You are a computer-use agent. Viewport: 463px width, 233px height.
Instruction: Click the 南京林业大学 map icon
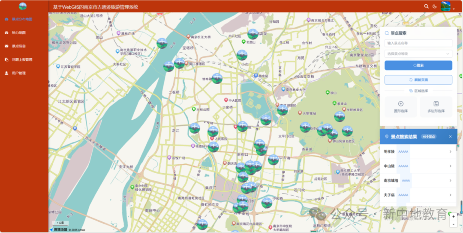tap(283, 89)
